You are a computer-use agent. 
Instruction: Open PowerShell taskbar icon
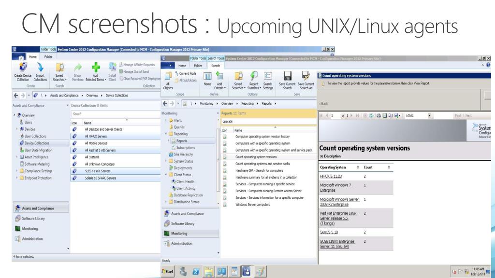(x=195, y=271)
